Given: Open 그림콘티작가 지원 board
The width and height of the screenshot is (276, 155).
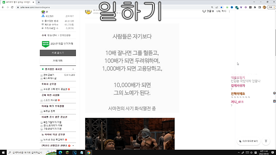Looking at the screenshot, I should (52, 129).
